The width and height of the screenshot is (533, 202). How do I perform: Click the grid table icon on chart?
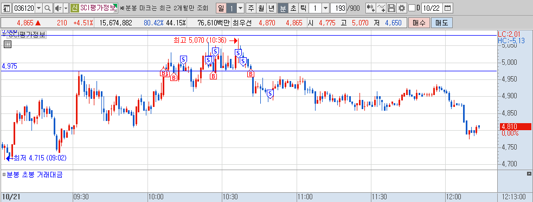(8, 44)
